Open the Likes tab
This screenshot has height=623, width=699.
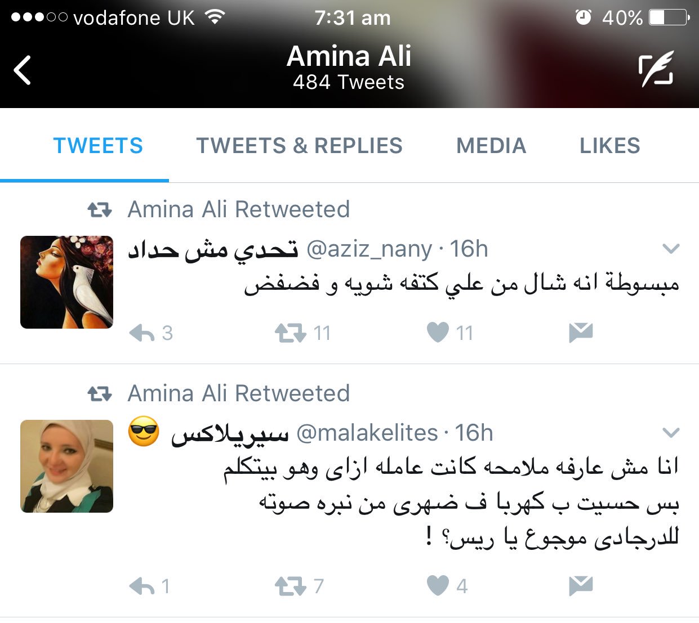coord(610,146)
